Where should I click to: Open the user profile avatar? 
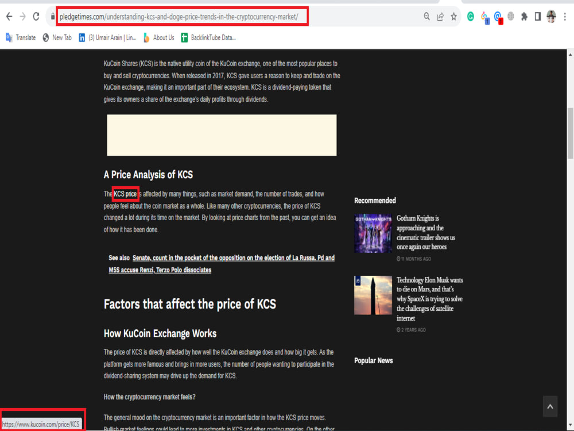click(x=551, y=17)
